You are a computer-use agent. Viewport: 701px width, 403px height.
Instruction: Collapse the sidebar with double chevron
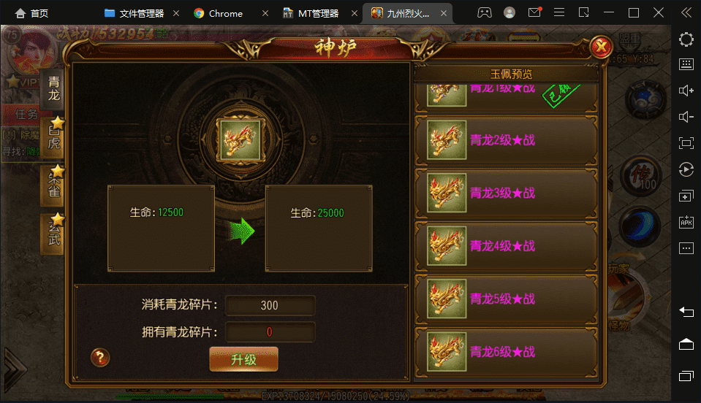tap(686, 12)
